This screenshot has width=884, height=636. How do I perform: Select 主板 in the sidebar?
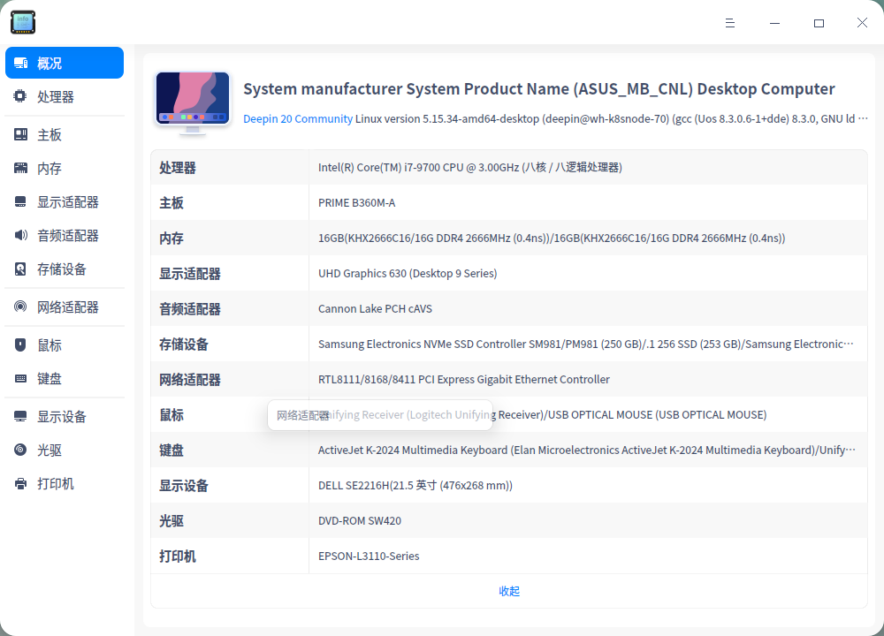click(x=65, y=134)
